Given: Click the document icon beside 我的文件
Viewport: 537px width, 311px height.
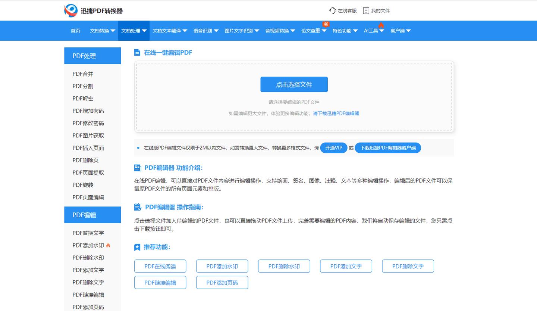Looking at the screenshot, I should click(x=366, y=10).
